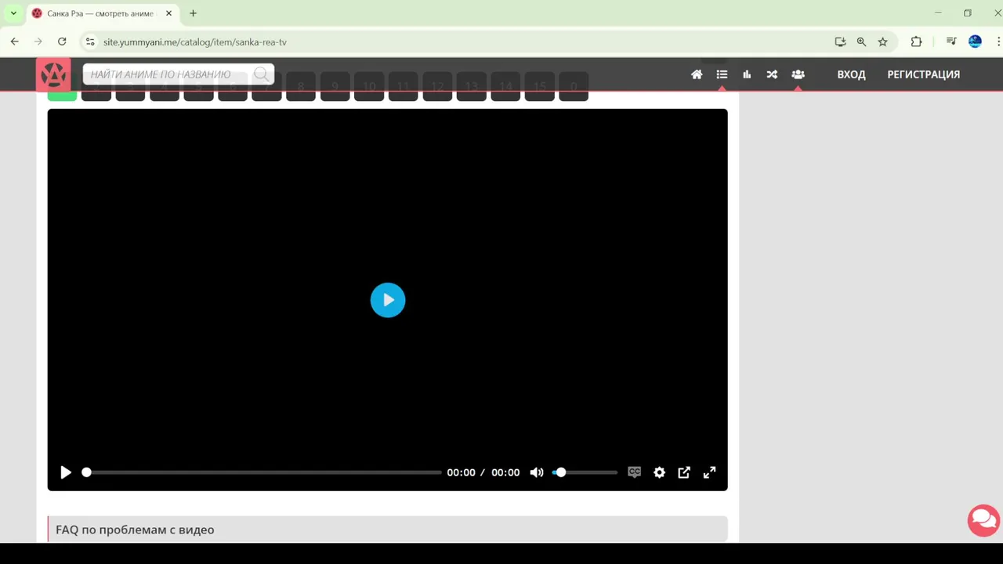This screenshot has width=1003, height=564.
Task: Click the search magnifier icon in site header
Action: point(261,74)
